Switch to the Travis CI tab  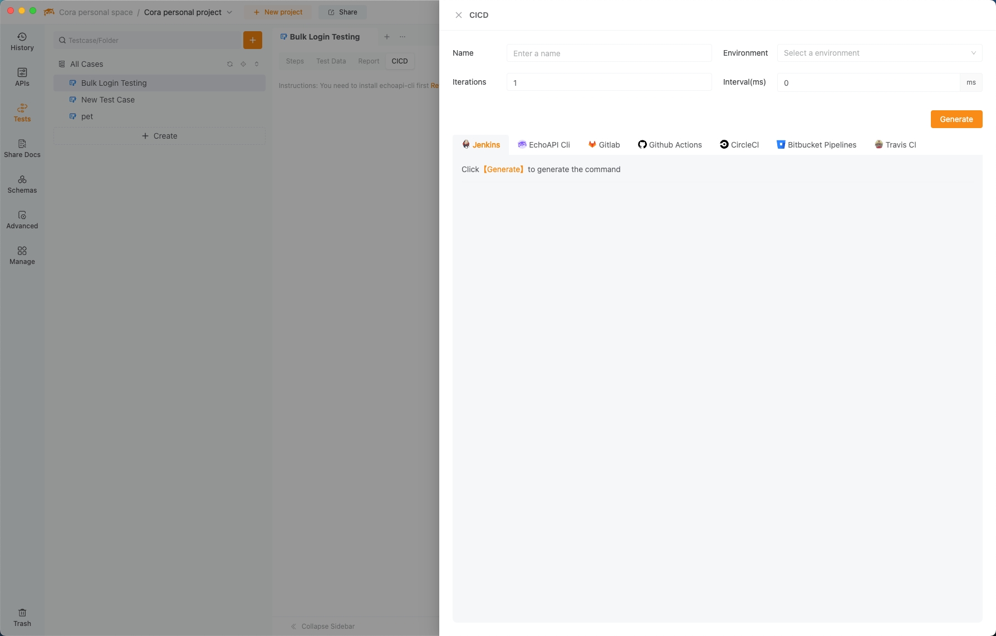(x=895, y=145)
